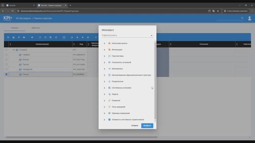Toggle the checkbox for the Первый row
Viewport: 255px width, 143px height.
pyautogui.click(x=6, y=55)
